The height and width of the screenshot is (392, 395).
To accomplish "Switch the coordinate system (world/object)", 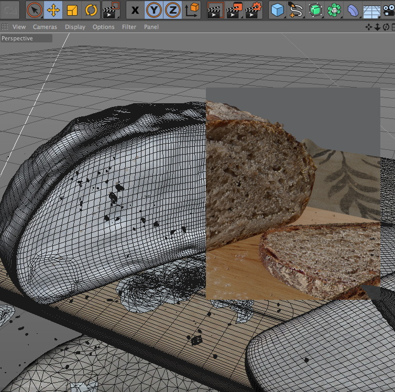I will [x=192, y=10].
